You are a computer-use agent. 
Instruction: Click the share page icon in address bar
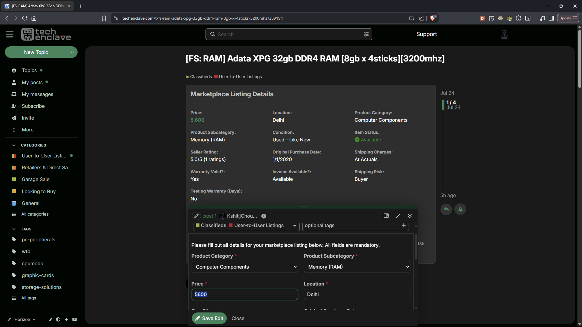(421, 18)
